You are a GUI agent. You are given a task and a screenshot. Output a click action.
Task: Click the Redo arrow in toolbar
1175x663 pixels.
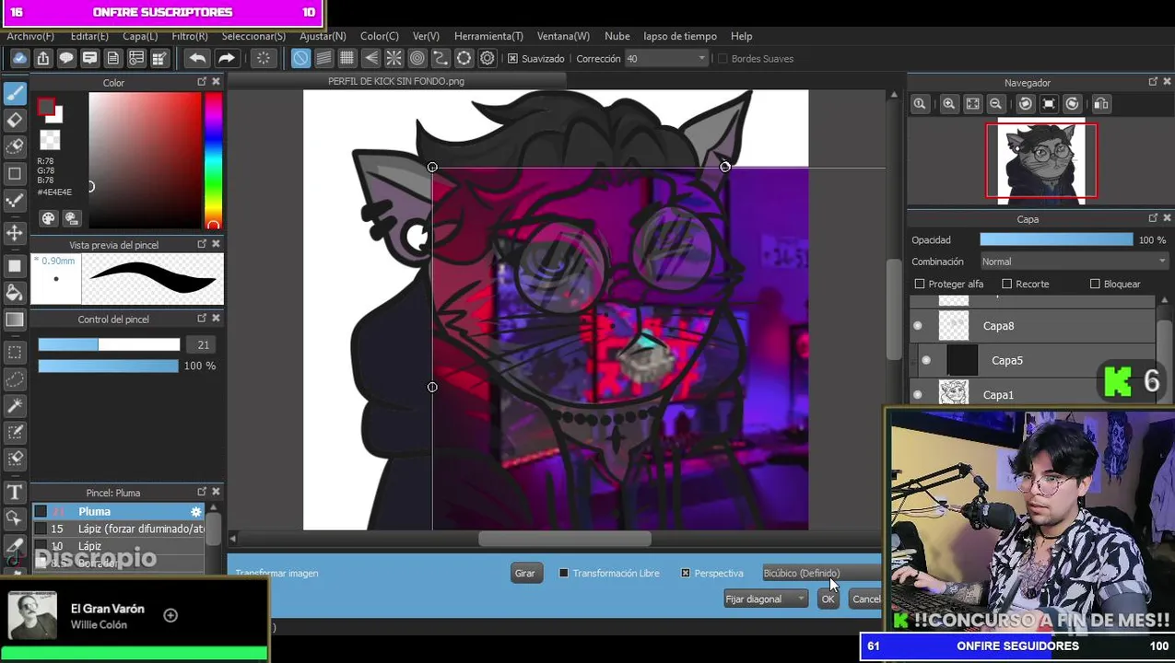(226, 58)
